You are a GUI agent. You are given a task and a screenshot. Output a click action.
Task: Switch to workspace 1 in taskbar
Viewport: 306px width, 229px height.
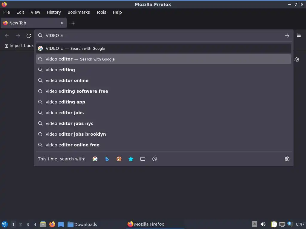13,225
